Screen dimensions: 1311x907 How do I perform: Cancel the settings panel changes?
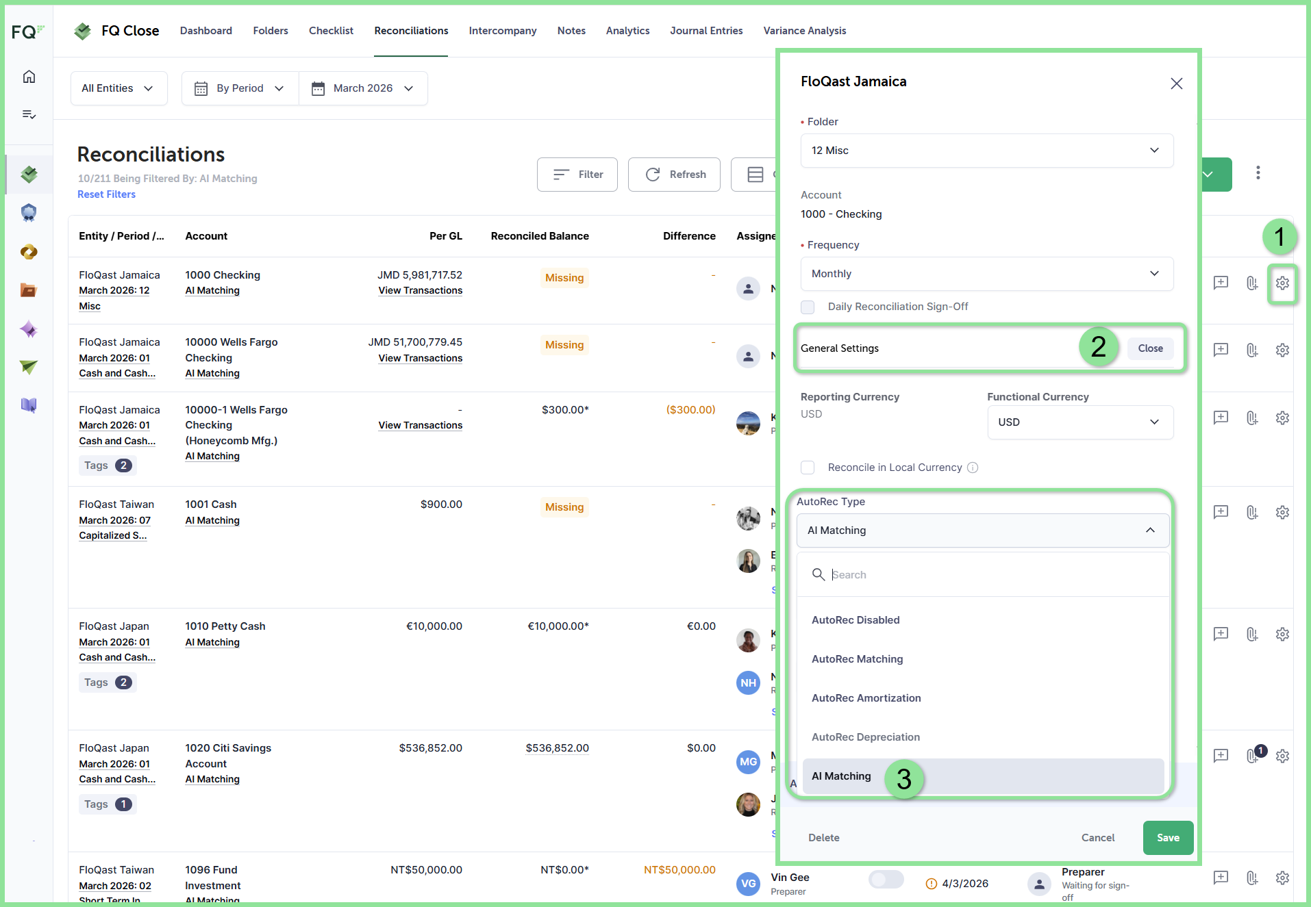pyautogui.click(x=1098, y=838)
